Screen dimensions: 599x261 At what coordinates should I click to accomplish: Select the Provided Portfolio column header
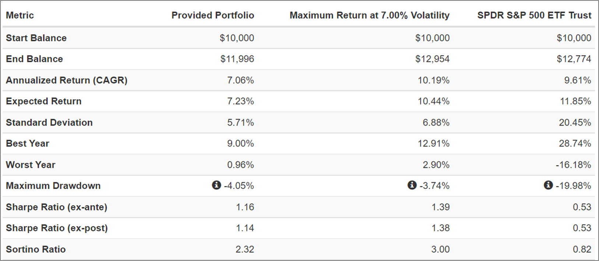pyautogui.click(x=213, y=15)
